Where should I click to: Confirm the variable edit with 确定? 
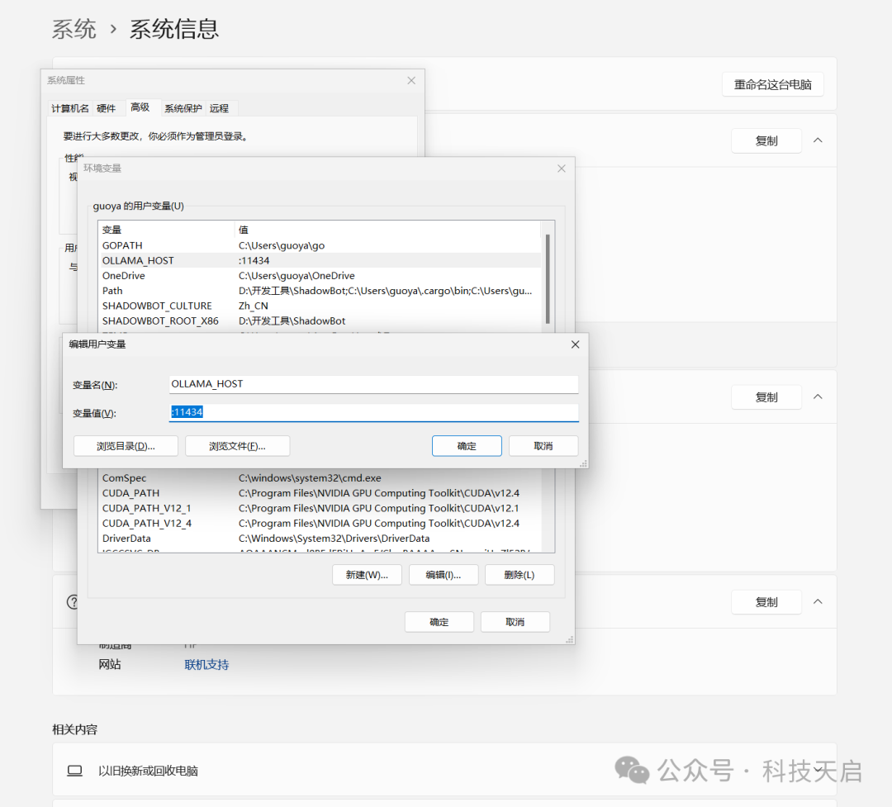(x=467, y=446)
